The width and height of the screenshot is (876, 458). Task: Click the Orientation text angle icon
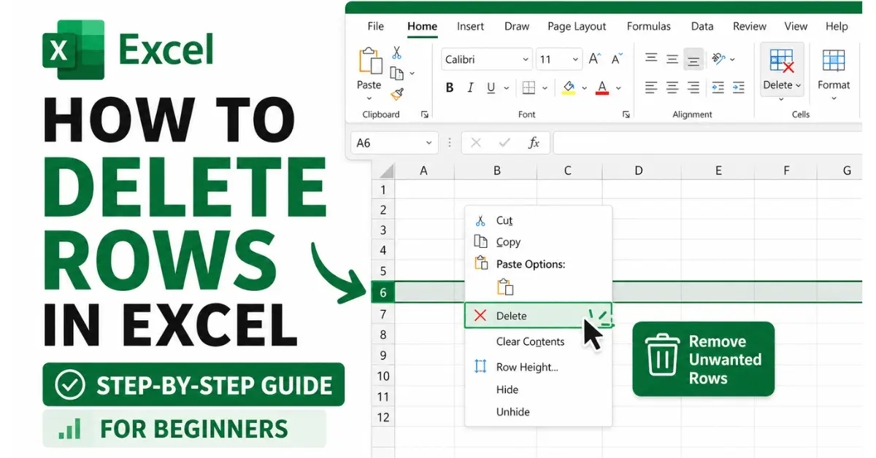click(718, 59)
